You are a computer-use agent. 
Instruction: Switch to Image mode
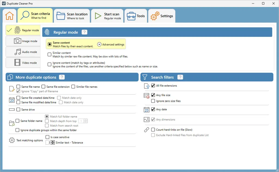click(x=23, y=41)
